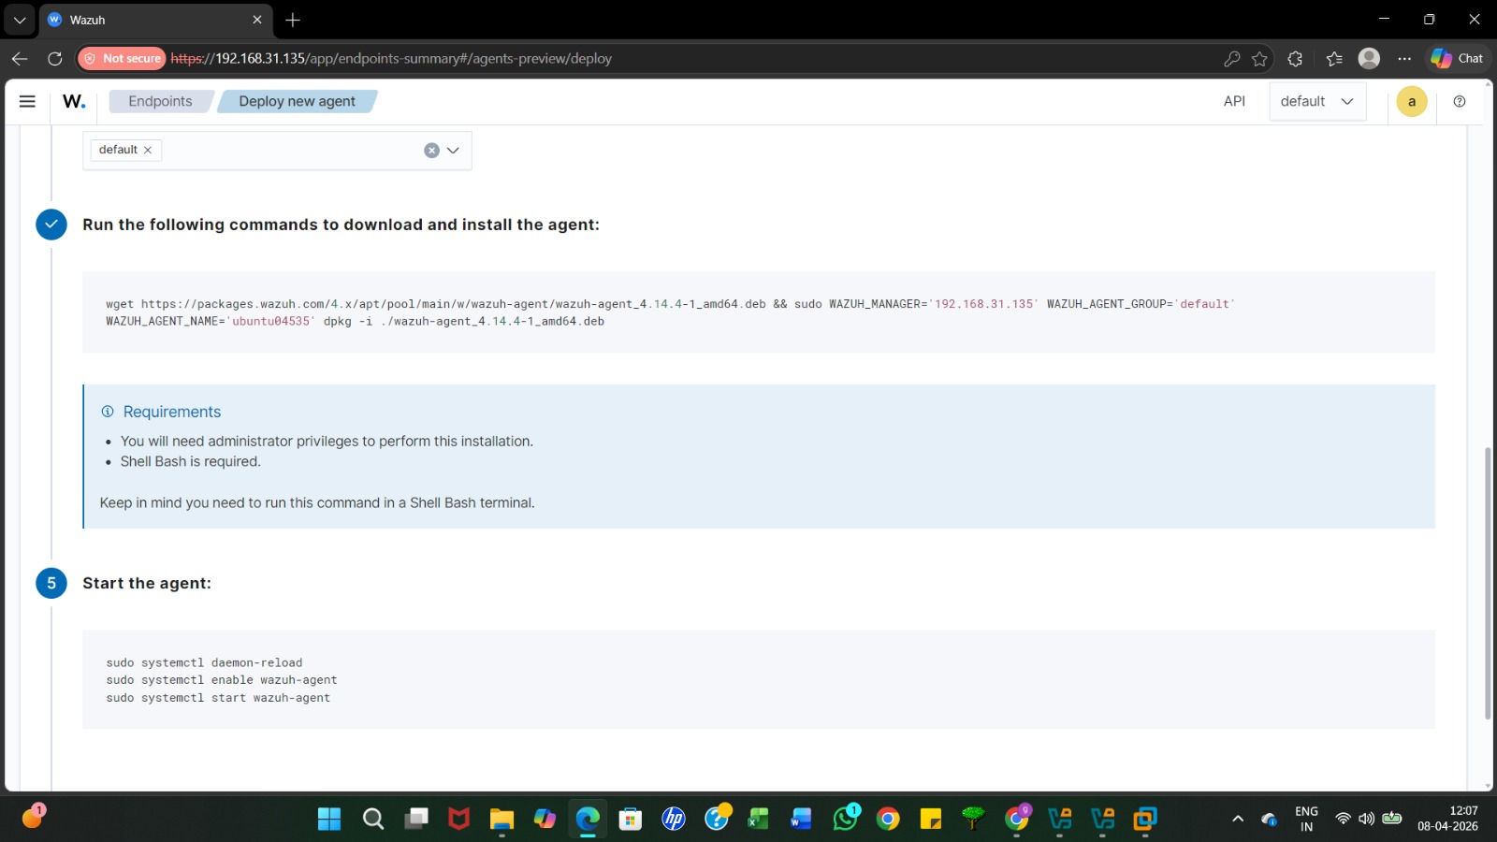The height and width of the screenshot is (842, 1497).
Task: Open McAfee from the taskbar
Action: pos(458,820)
